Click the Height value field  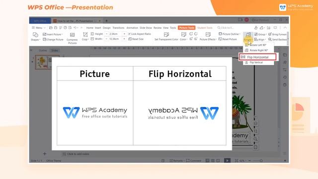(x=115, y=34)
